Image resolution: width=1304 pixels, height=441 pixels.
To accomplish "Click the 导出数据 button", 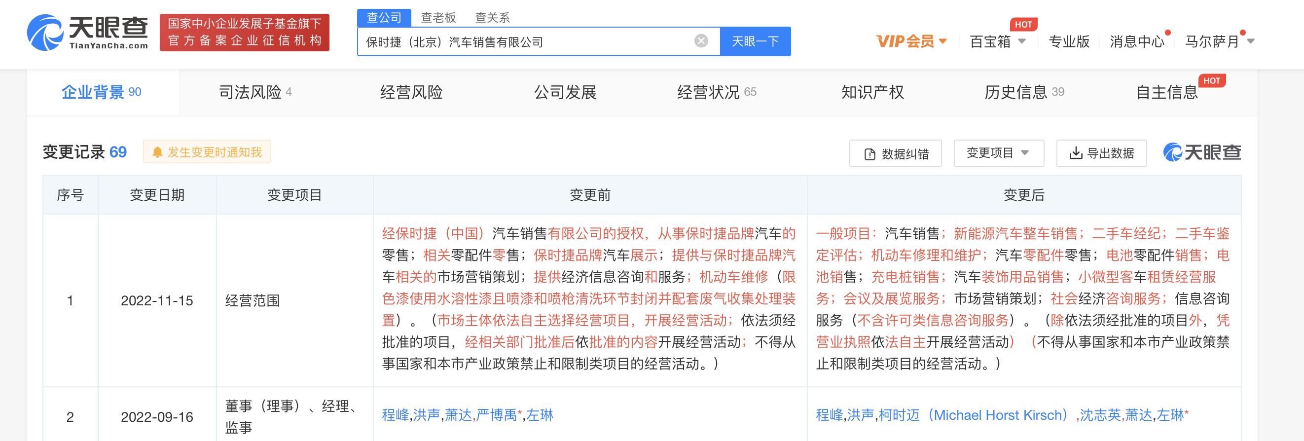I will (x=1101, y=153).
